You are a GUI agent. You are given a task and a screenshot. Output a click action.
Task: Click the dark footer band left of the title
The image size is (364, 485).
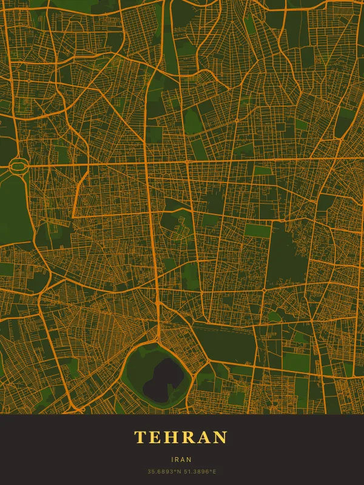61,449
